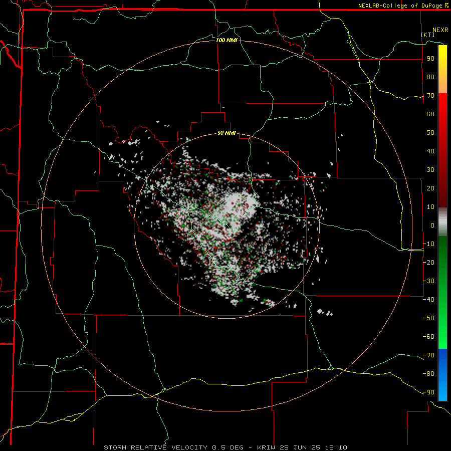Click the -20 scale label
This screenshot has height=451, width=451.
click(x=428, y=262)
